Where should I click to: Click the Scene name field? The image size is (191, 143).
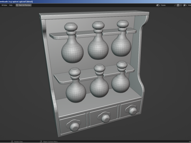[x=167, y=5]
